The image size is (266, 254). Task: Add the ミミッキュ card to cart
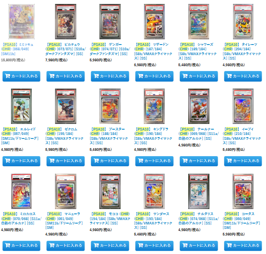coord(22,76)
